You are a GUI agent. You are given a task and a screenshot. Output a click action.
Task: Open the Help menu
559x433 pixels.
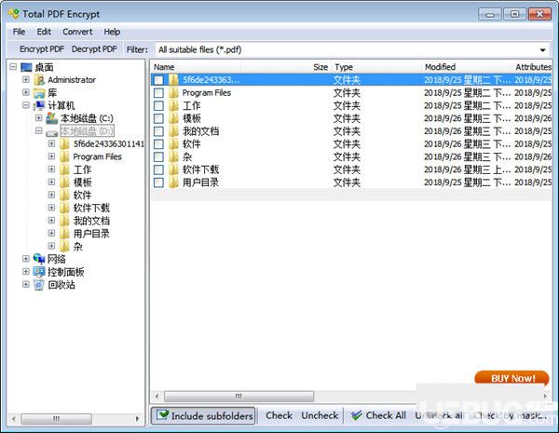pos(112,32)
